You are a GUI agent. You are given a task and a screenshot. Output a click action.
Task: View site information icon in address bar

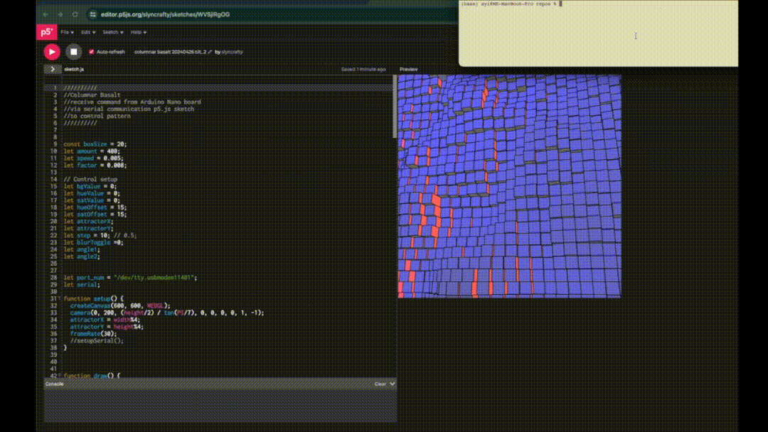point(92,14)
